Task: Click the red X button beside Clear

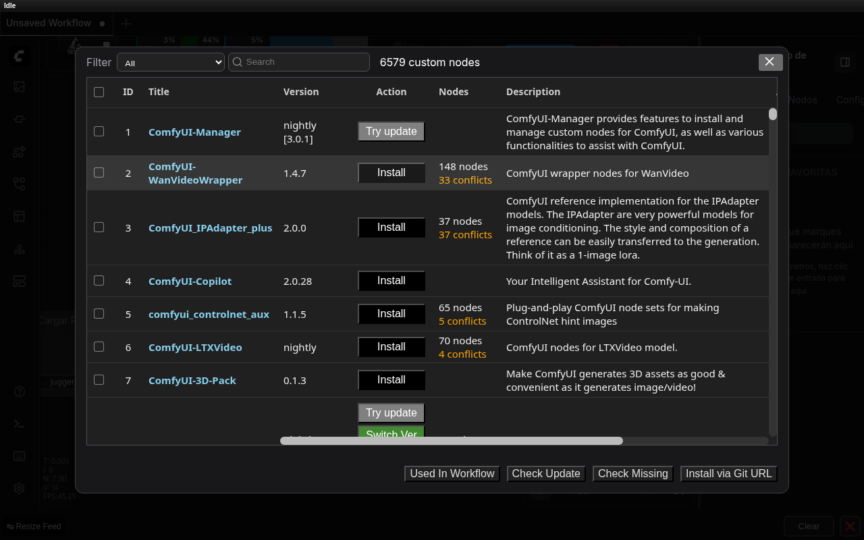Action: pyautogui.click(x=850, y=526)
